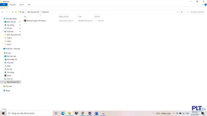Screen dimensions: 207x116
Task: Open the video folder in quick access
Action: coord(9,41)
